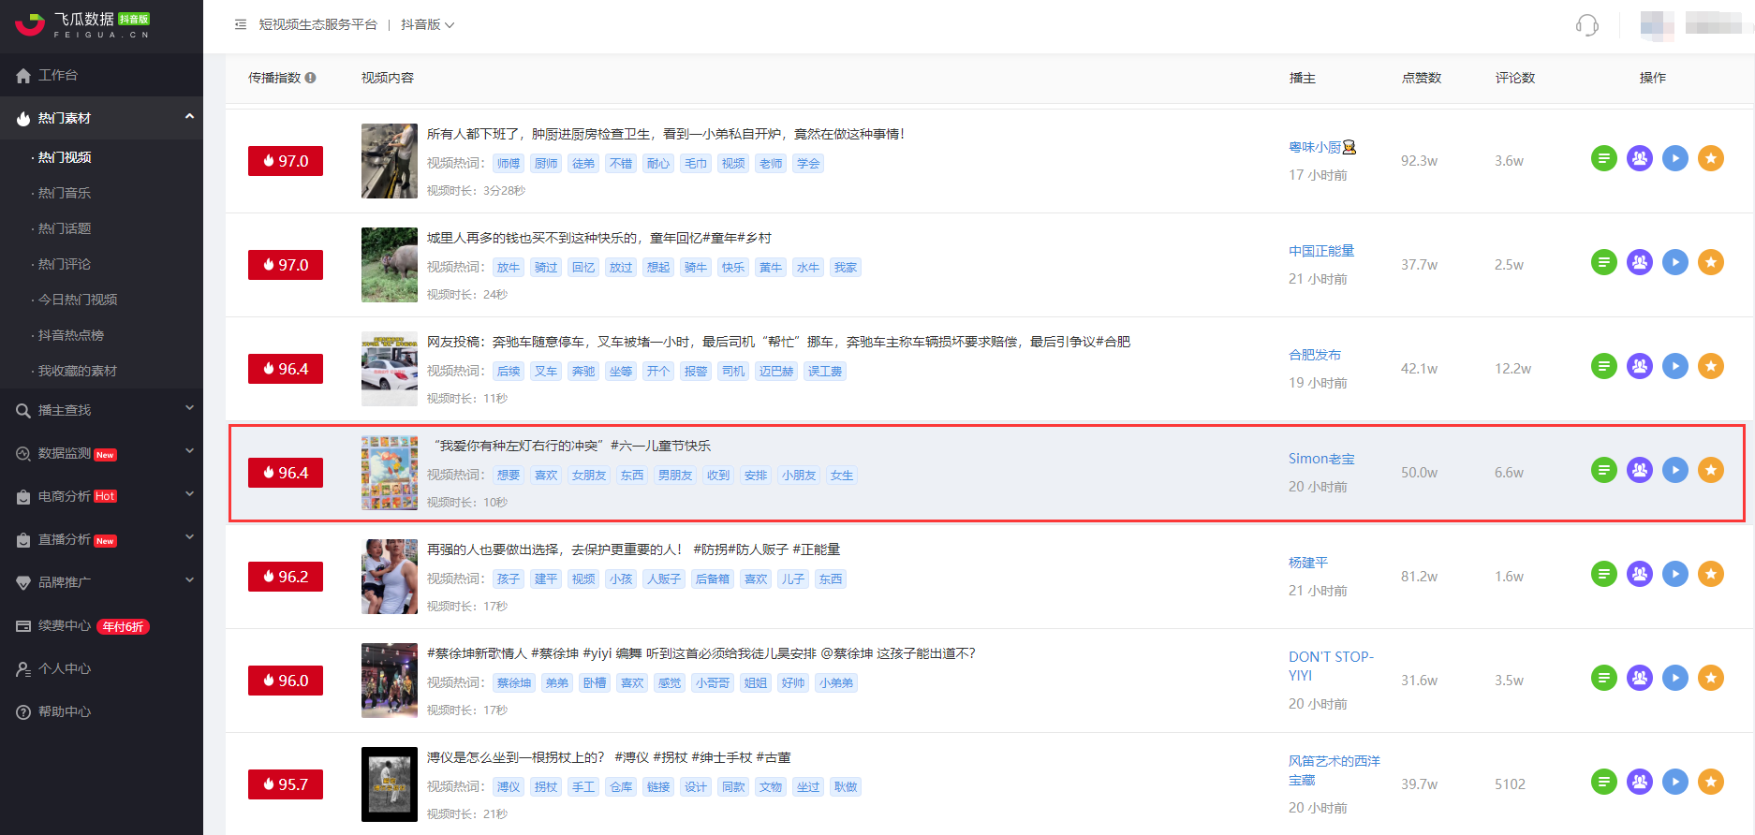Click the 蔡徐坤 hot word tag

tap(513, 683)
